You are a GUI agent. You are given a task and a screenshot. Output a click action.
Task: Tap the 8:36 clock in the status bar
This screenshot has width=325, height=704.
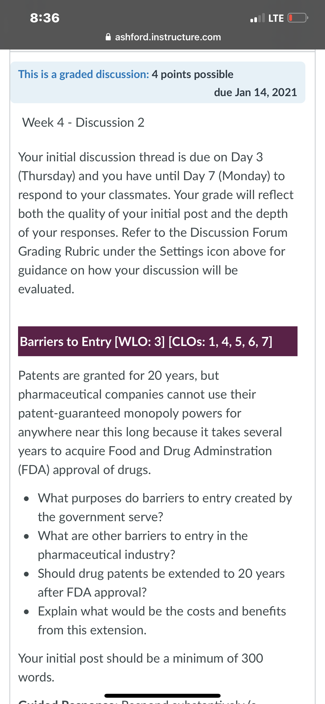[45, 18]
